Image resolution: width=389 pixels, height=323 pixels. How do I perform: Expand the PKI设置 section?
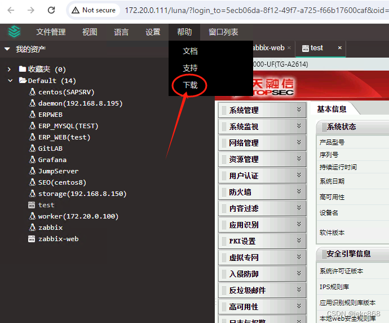262,241
